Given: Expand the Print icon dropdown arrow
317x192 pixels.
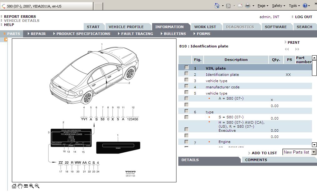Looking at the screenshot, I should click(x=253, y=6).
